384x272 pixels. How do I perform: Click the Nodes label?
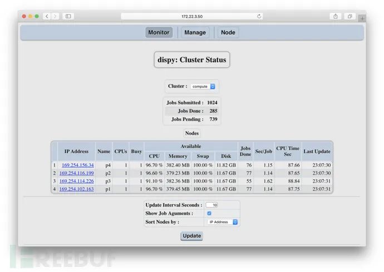pos(192,133)
